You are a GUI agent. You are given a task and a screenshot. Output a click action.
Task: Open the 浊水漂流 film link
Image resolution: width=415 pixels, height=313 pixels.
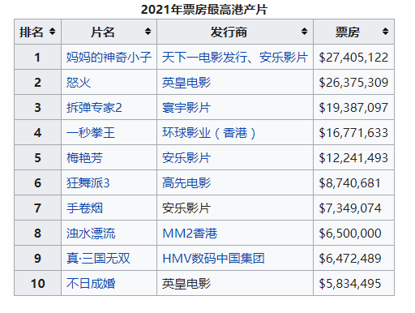coord(91,234)
